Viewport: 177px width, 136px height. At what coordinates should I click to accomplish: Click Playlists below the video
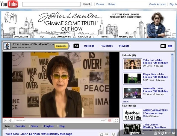point(47,126)
